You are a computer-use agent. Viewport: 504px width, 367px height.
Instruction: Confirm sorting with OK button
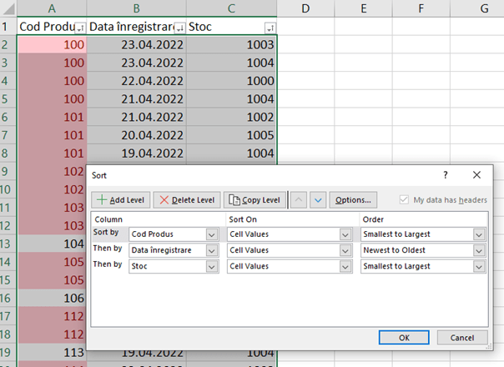(x=404, y=337)
